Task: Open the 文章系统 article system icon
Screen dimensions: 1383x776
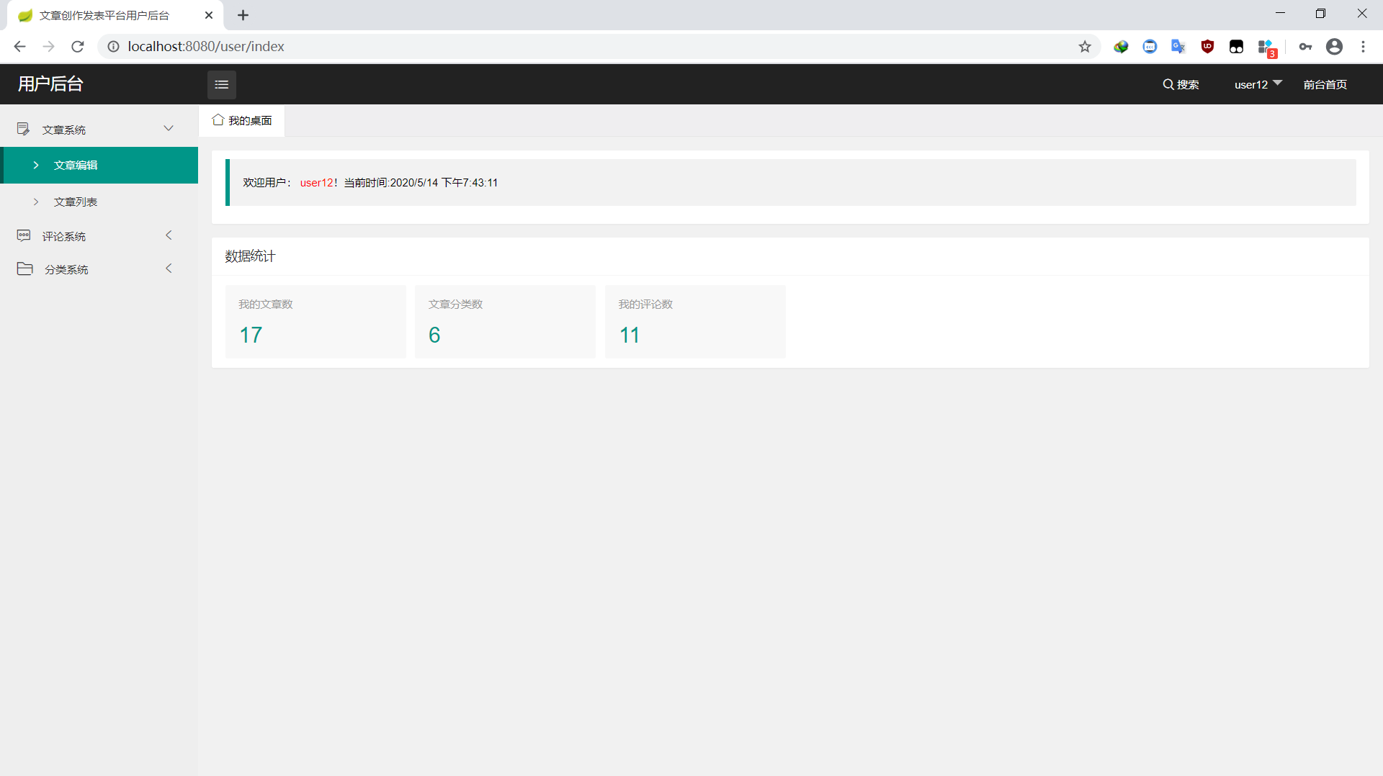Action: (x=23, y=129)
